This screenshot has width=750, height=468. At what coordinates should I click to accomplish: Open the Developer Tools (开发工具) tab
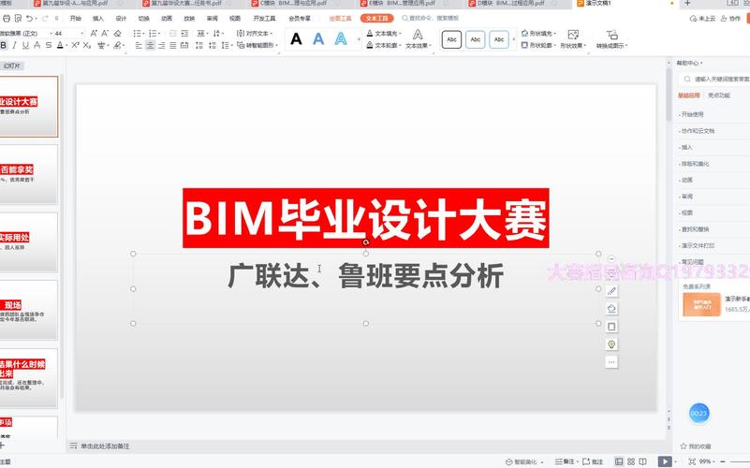(264, 19)
